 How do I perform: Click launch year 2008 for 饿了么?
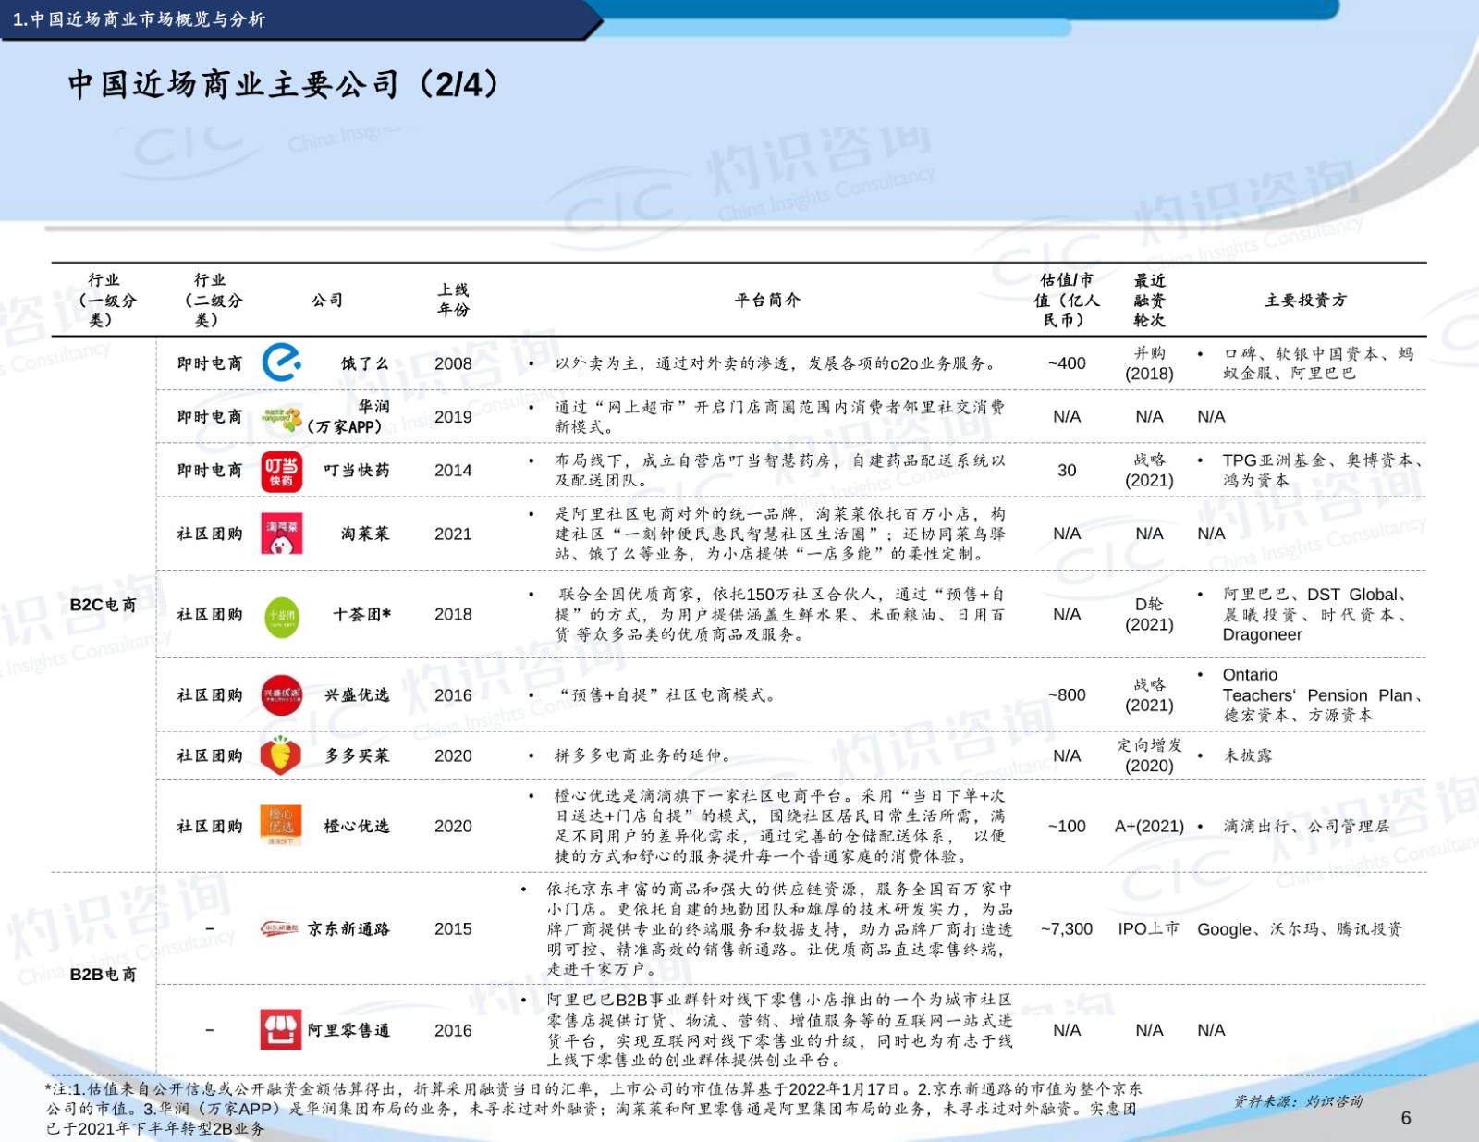pos(453,363)
